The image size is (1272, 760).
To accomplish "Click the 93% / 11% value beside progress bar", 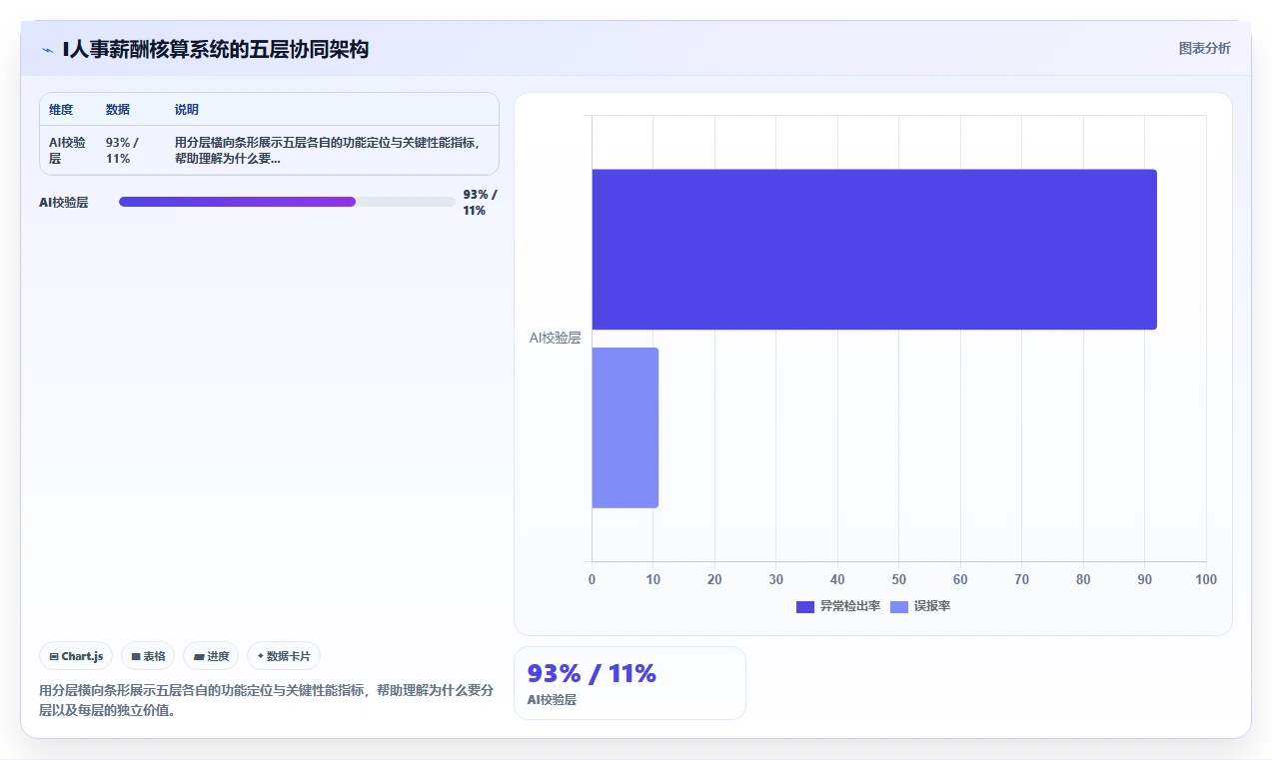I will click(x=480, y=203).
